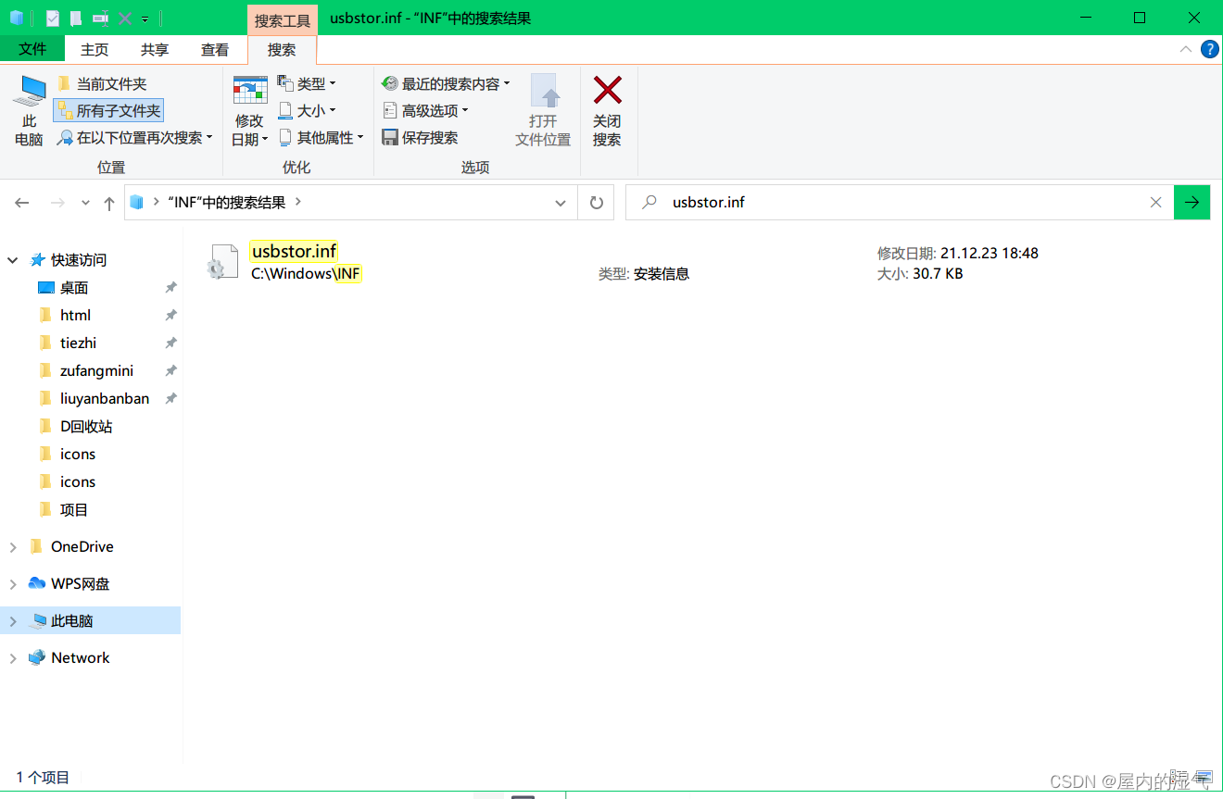Expand the WPS网盘 tree node
This screenshot has height=799, width=1223.
[13, 584]
